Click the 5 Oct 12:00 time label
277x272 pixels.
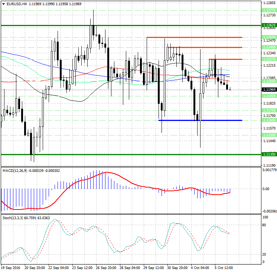[224, 268]
